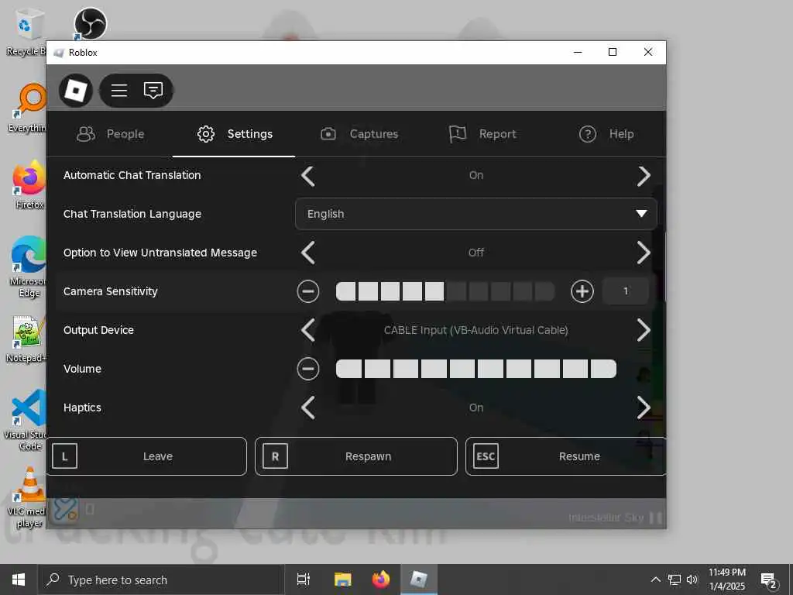Click CABLE Input (VB-Audio Virtual Cable) text
This screenshot has width=793, height=595.
click(x=476, y=330)
